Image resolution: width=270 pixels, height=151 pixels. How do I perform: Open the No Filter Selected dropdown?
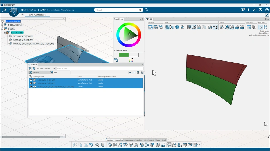point(46,69)
